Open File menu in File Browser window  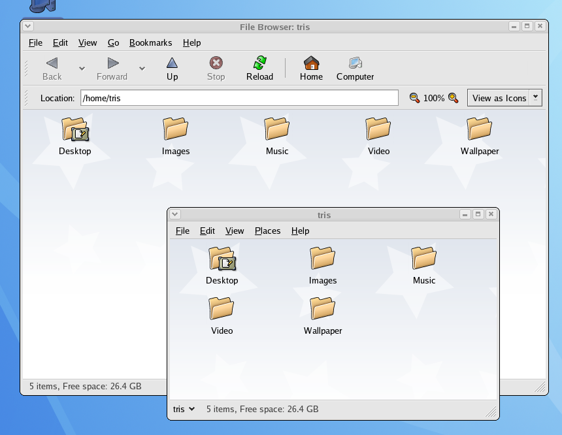[x=35, y=42]
